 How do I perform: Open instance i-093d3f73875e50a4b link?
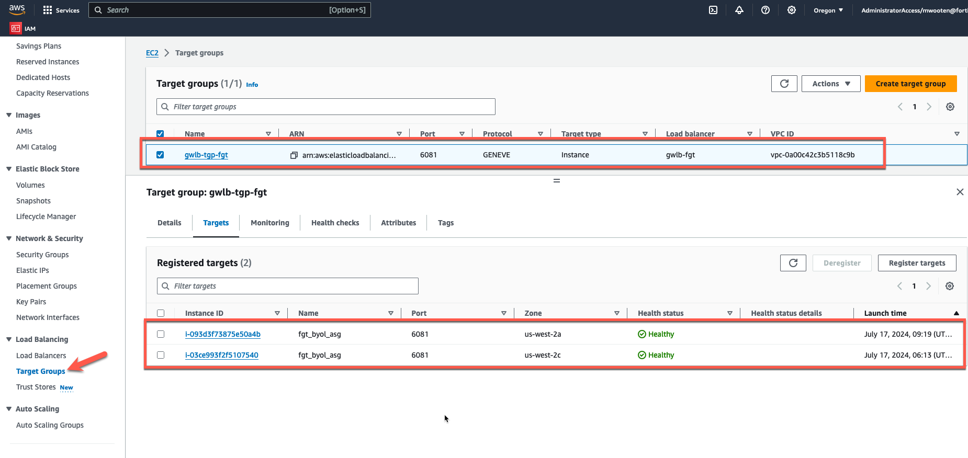point(223,334)
